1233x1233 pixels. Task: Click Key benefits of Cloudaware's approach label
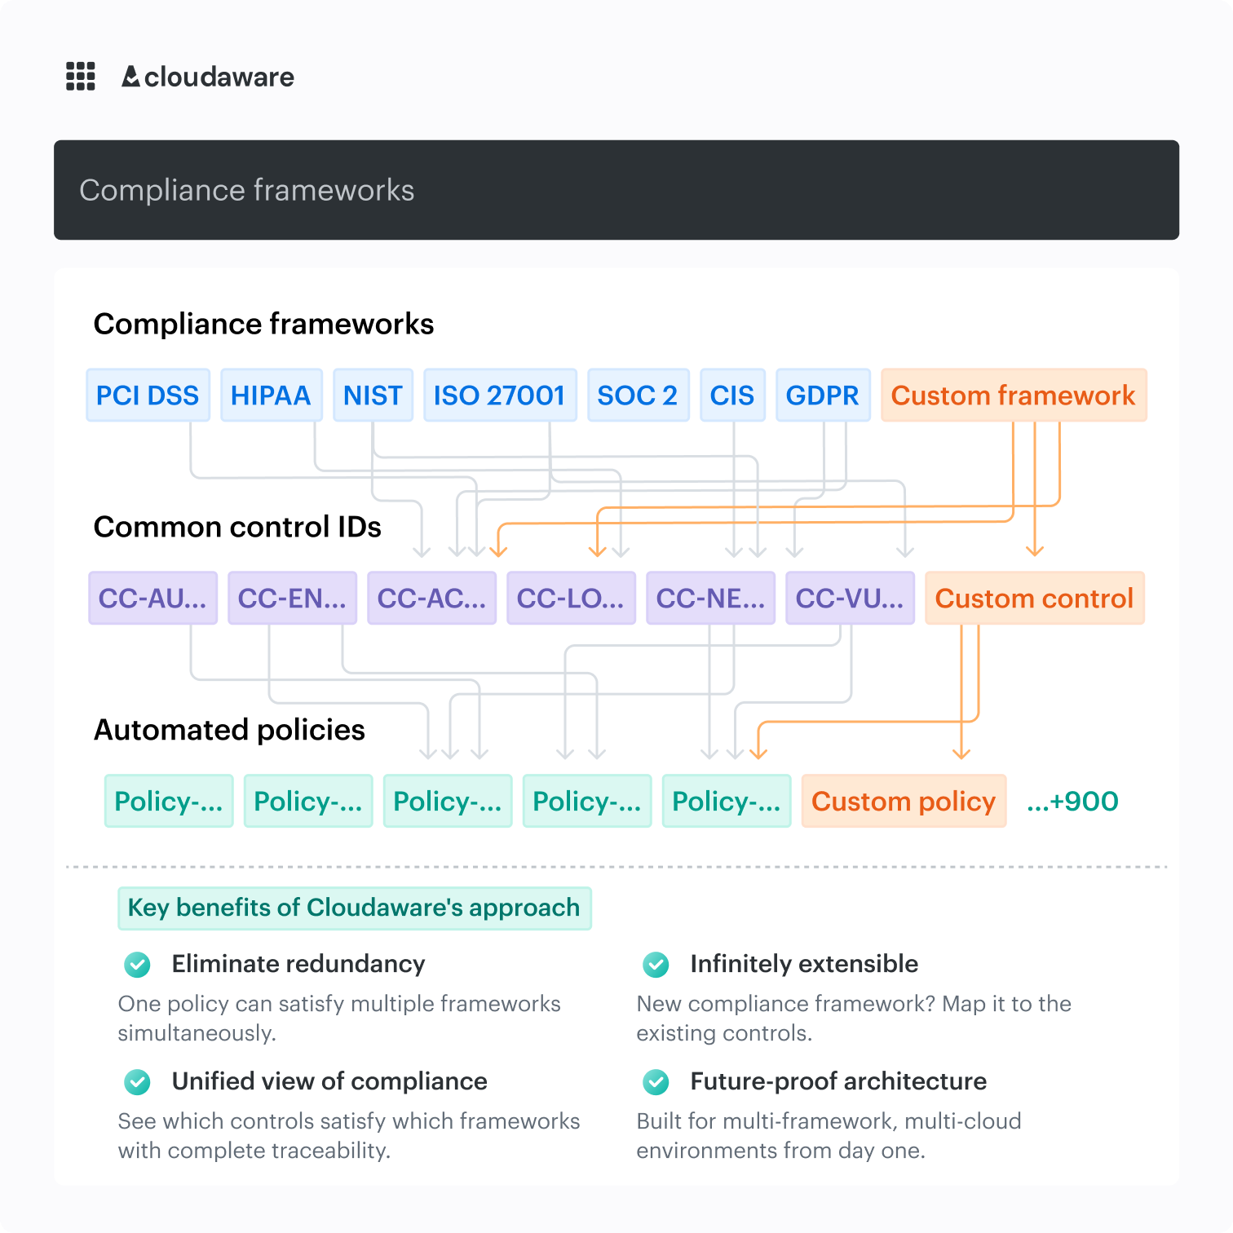pyautogui.click(x=354, y=908)
